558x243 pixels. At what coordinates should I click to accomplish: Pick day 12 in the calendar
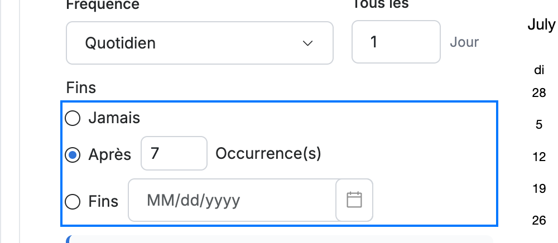click(539, 157)
